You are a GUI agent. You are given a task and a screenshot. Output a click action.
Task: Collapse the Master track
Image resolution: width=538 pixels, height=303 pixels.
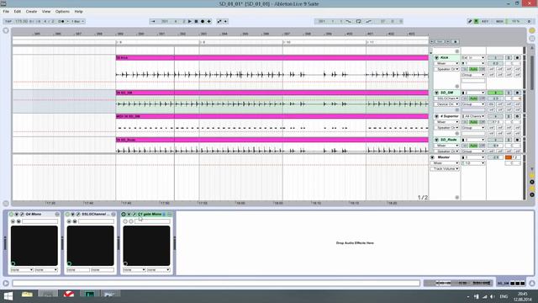tap(432, 157)
